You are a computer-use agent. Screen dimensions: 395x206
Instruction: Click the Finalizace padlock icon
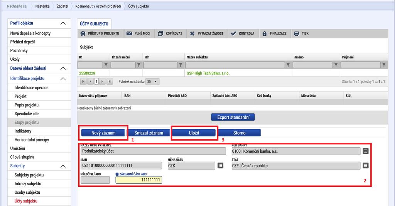[x=265, y=33]
